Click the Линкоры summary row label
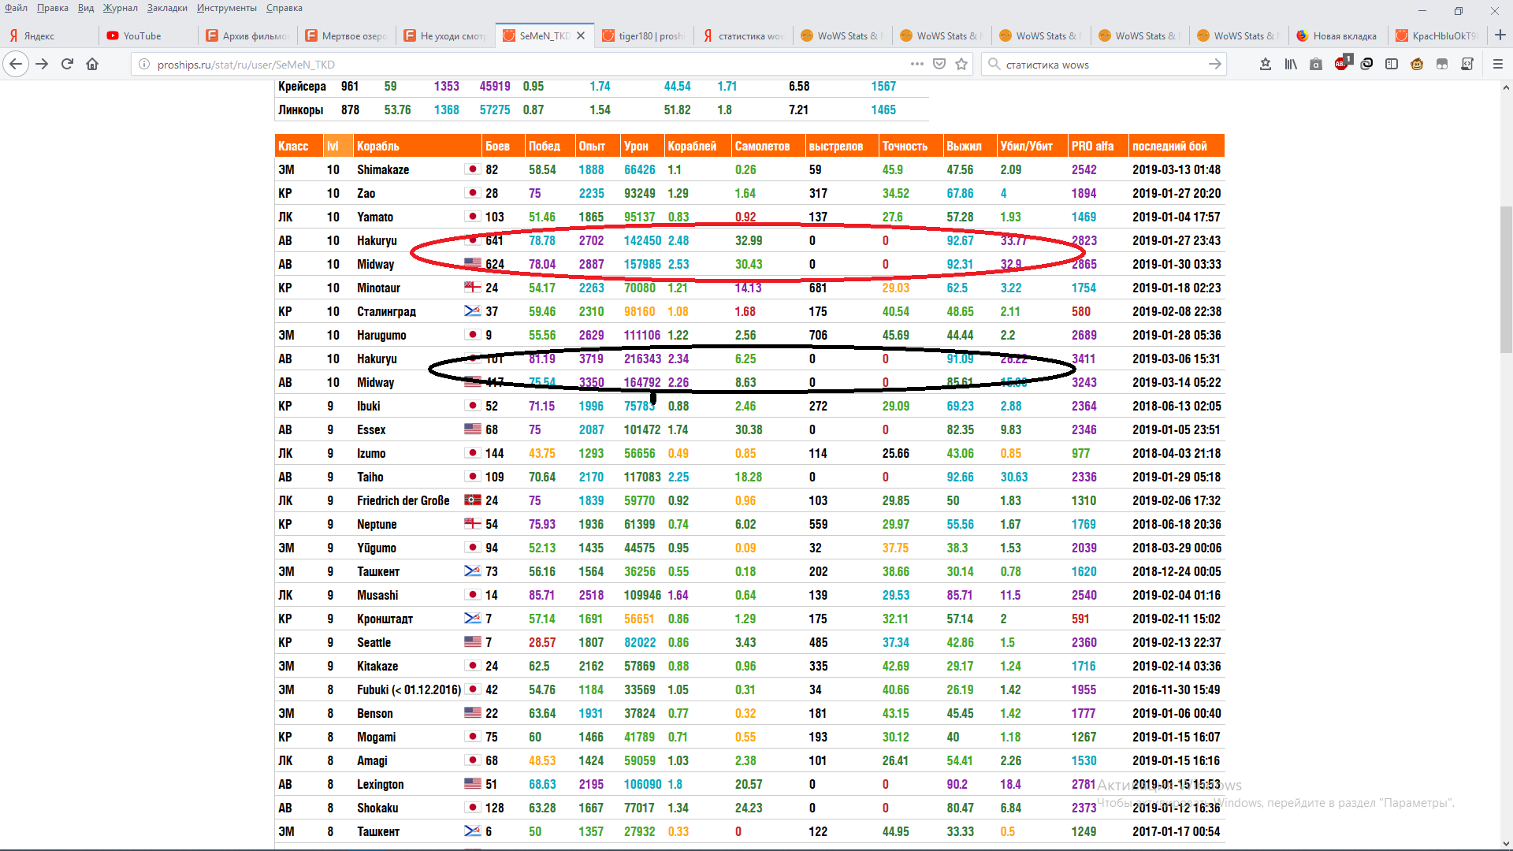Viewport: 1513px width, 851px height. pos(300,110)
